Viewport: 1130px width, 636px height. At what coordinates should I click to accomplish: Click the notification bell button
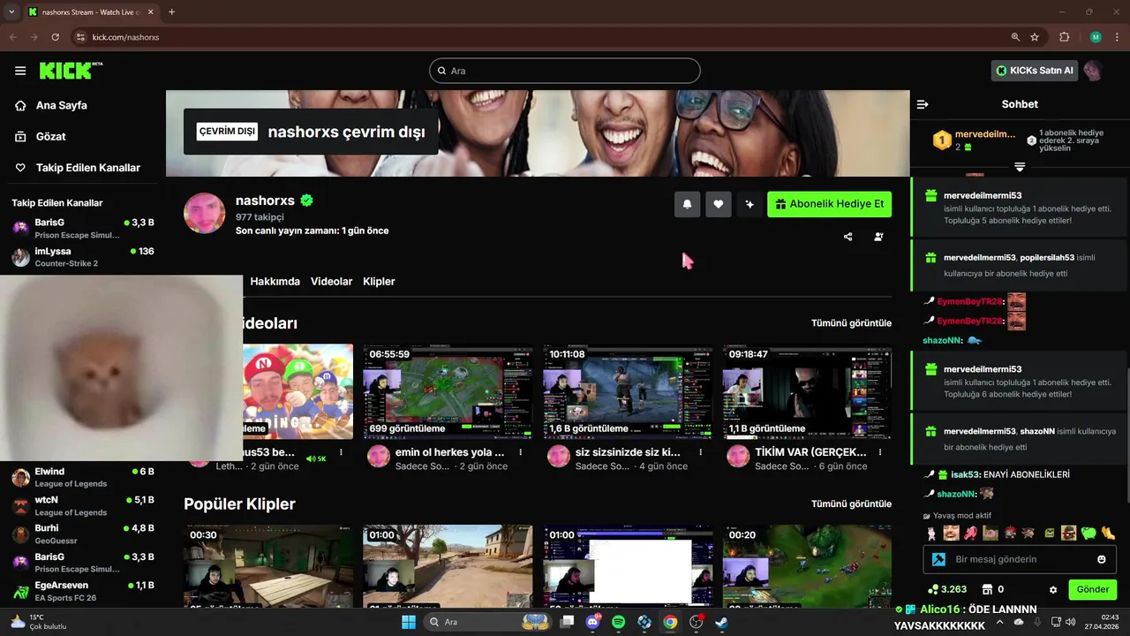(687, 204)
